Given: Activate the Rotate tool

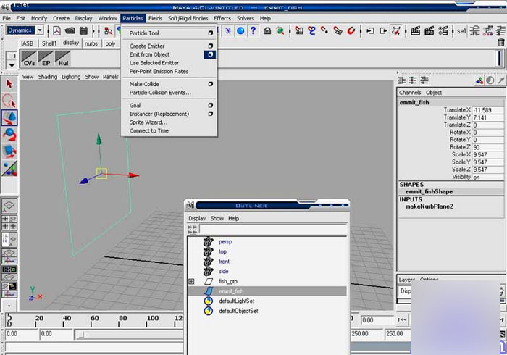Looking at the screenshot, I should [9, 135].
